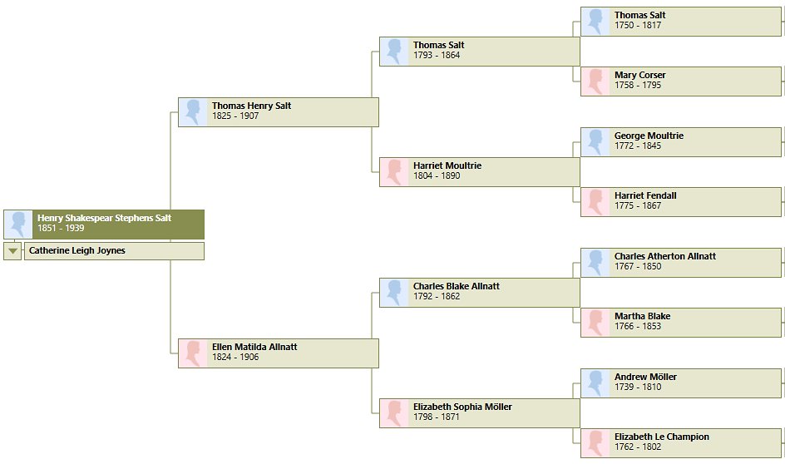Viewport: 785px width, 464px height.
Task: Click Thomas Henry Salt's blue silhouette icon
Action: 193,112
